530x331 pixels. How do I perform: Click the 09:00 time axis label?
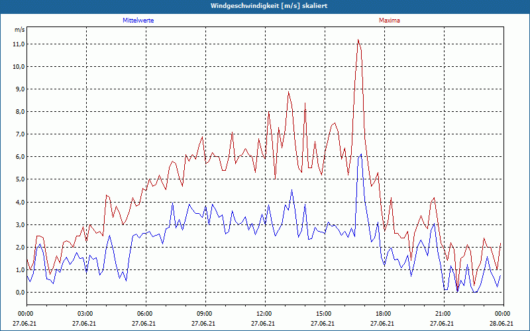pyautogui.click(x=205, y=314)
